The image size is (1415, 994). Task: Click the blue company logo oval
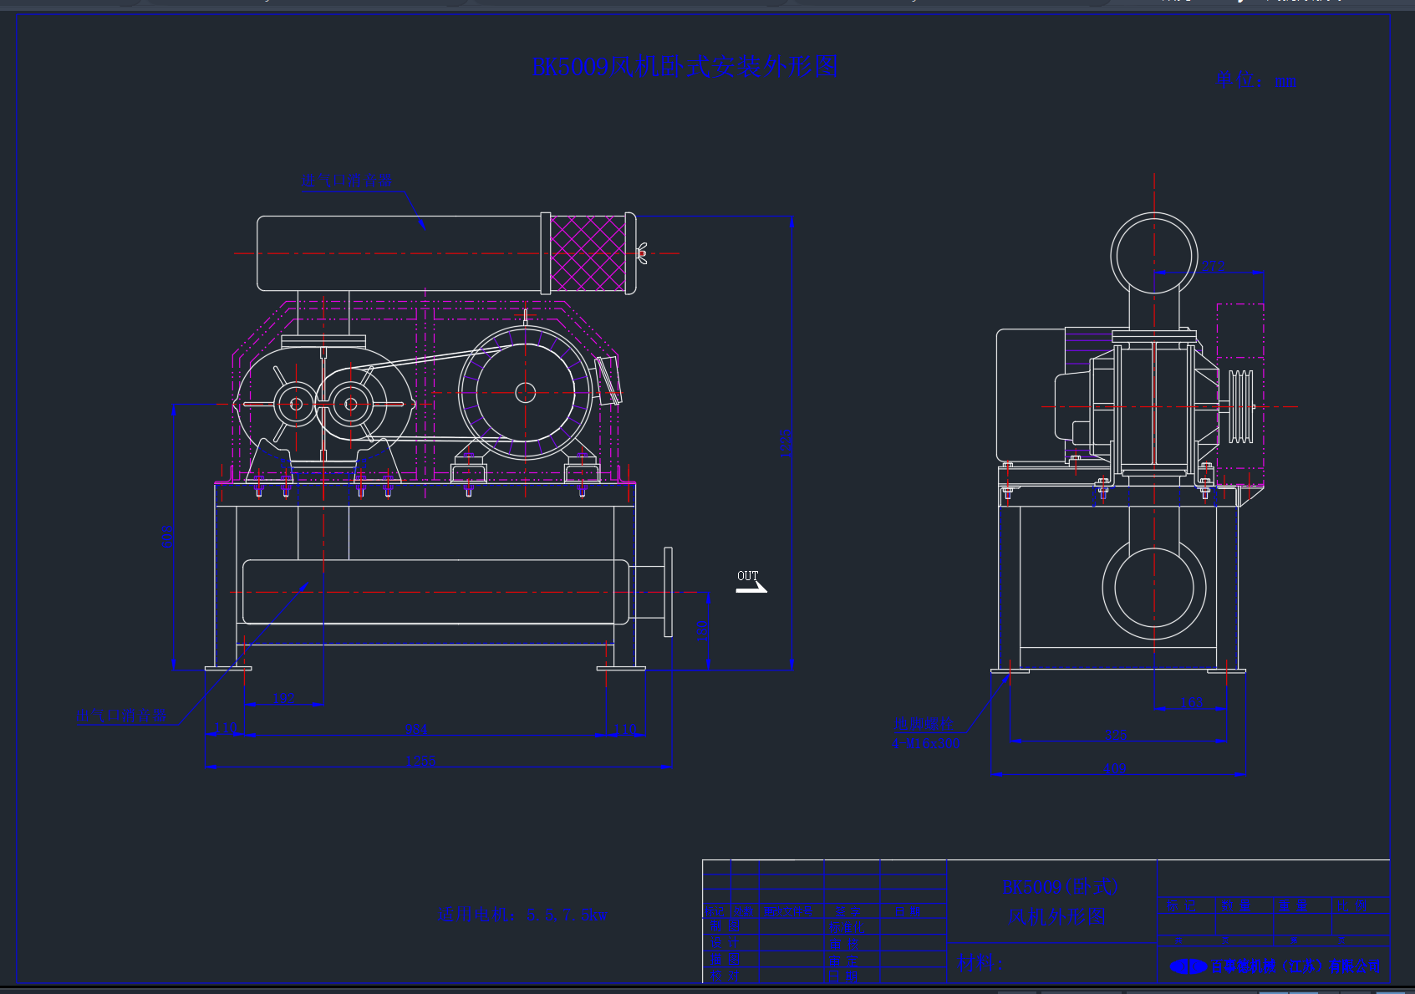point(1188,966)
